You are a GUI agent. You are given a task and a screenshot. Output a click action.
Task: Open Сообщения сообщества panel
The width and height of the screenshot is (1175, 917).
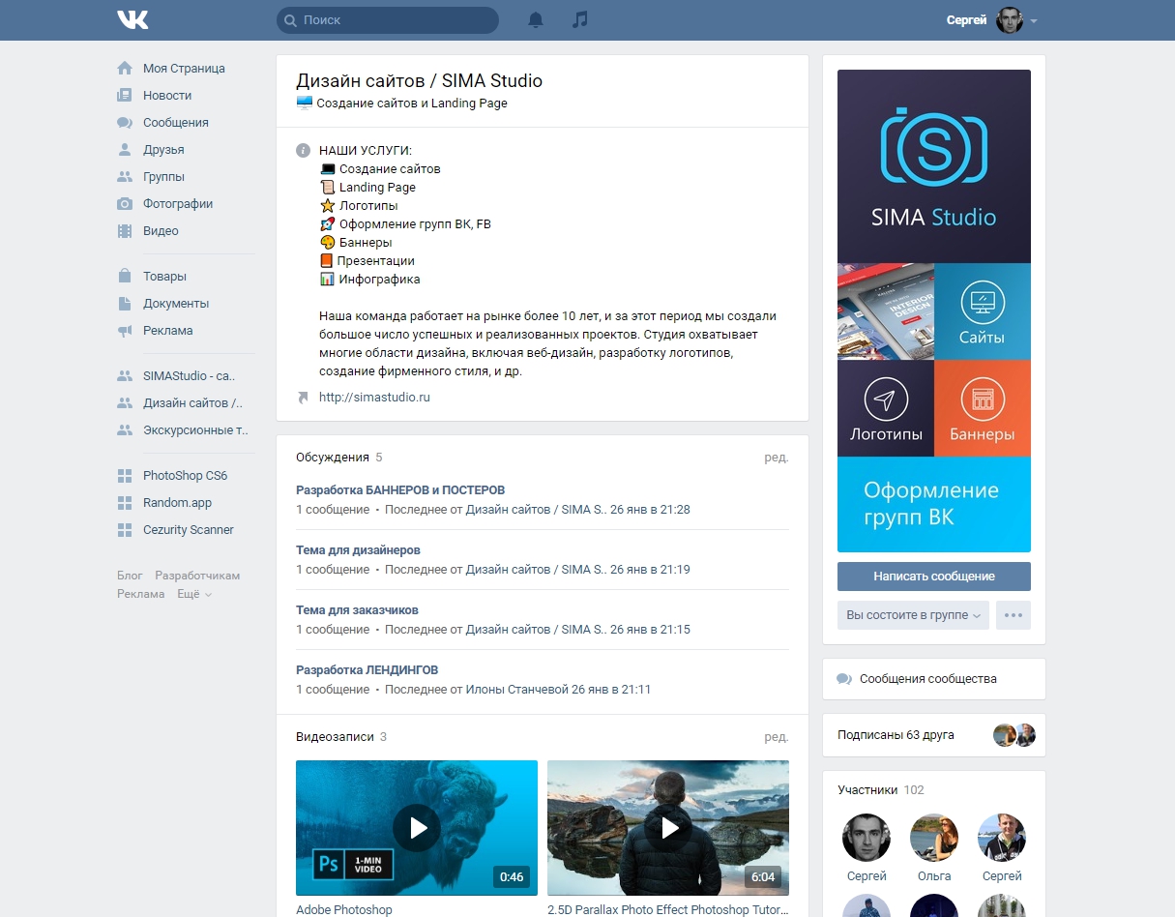click(934, 679)
